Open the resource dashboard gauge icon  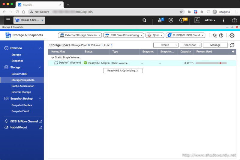[x=234, y=20]
